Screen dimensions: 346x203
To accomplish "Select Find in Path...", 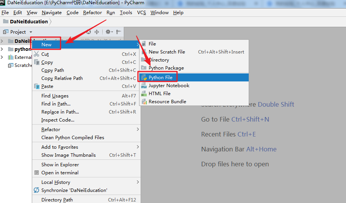I will pos(86,104).
